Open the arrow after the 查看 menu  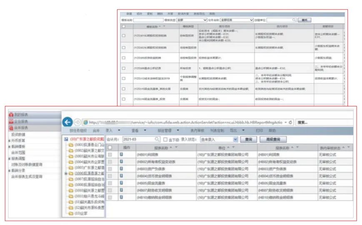point(145,130)
